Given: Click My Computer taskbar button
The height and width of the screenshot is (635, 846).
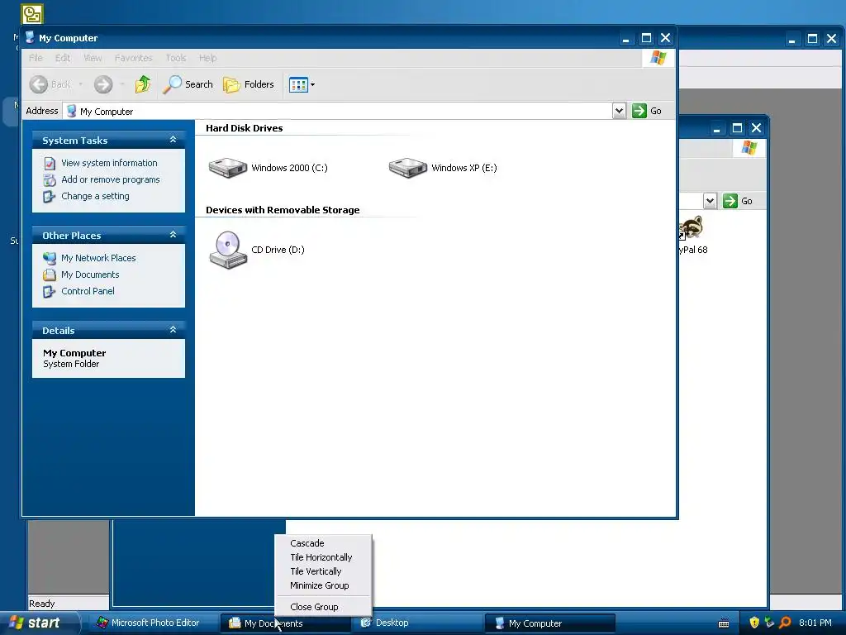Looking at the screenshot, I should pyautogui.click(x=549, y=623).
